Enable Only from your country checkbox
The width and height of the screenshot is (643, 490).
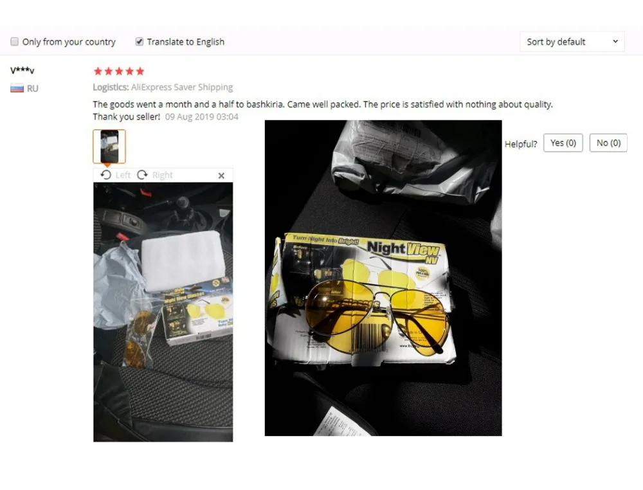click(x=14, y=42)
